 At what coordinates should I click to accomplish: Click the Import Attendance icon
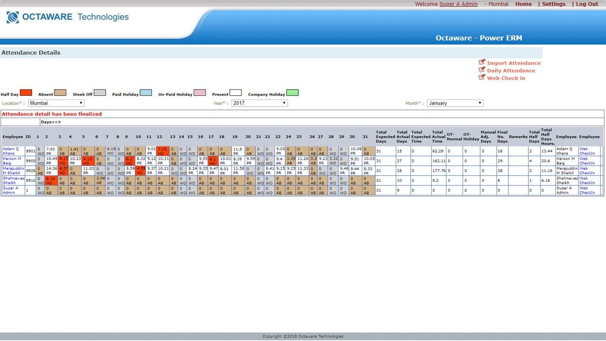(482, 63)
